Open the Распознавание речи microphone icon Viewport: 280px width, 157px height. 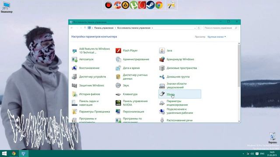(162, 120)
